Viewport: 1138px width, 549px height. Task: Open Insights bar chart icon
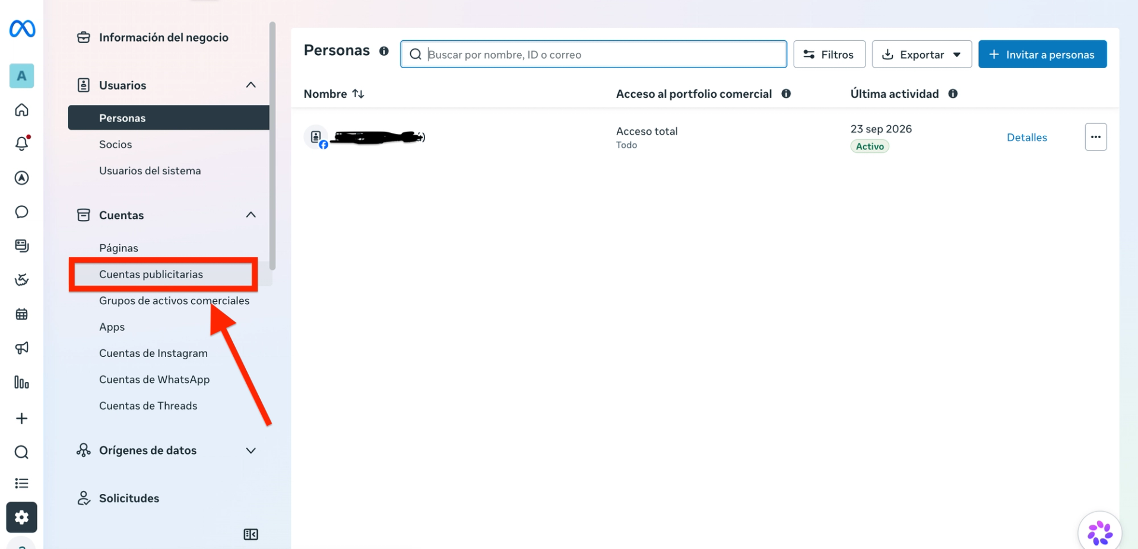click(21, 382)
